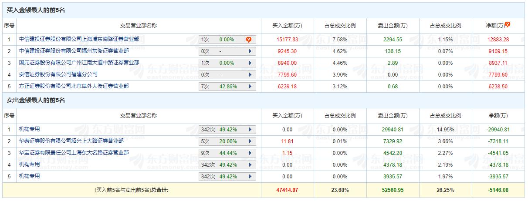Click the 5次 20.00% box for 华泰证券
The width and height of the screenshot is (528, 201).
pyautogui.click(x=227, y=141)
